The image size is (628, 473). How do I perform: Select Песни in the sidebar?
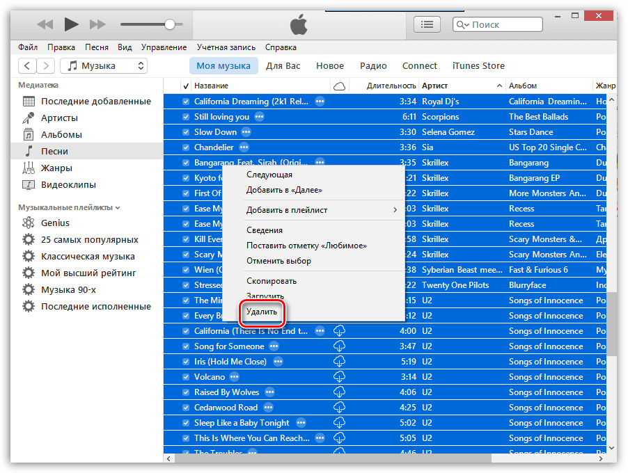86,151
